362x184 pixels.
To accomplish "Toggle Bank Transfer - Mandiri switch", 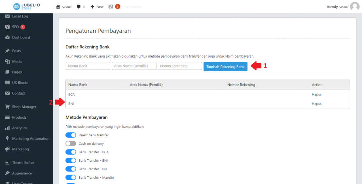I will (71, 177).
